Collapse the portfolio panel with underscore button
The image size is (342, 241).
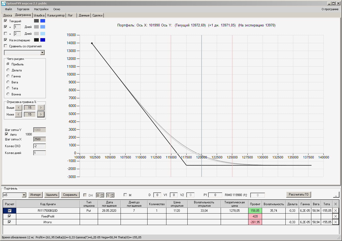[x=336, y=195]
